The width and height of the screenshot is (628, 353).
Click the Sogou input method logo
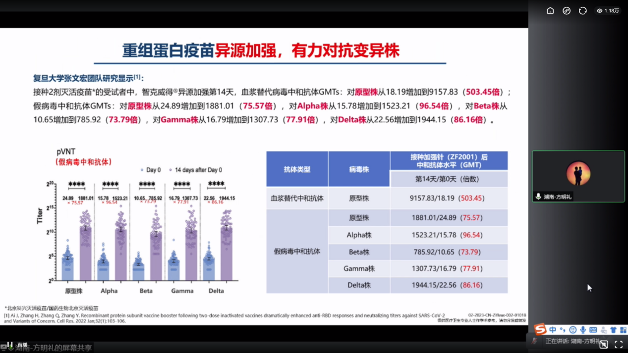click(x=540, y=330)
